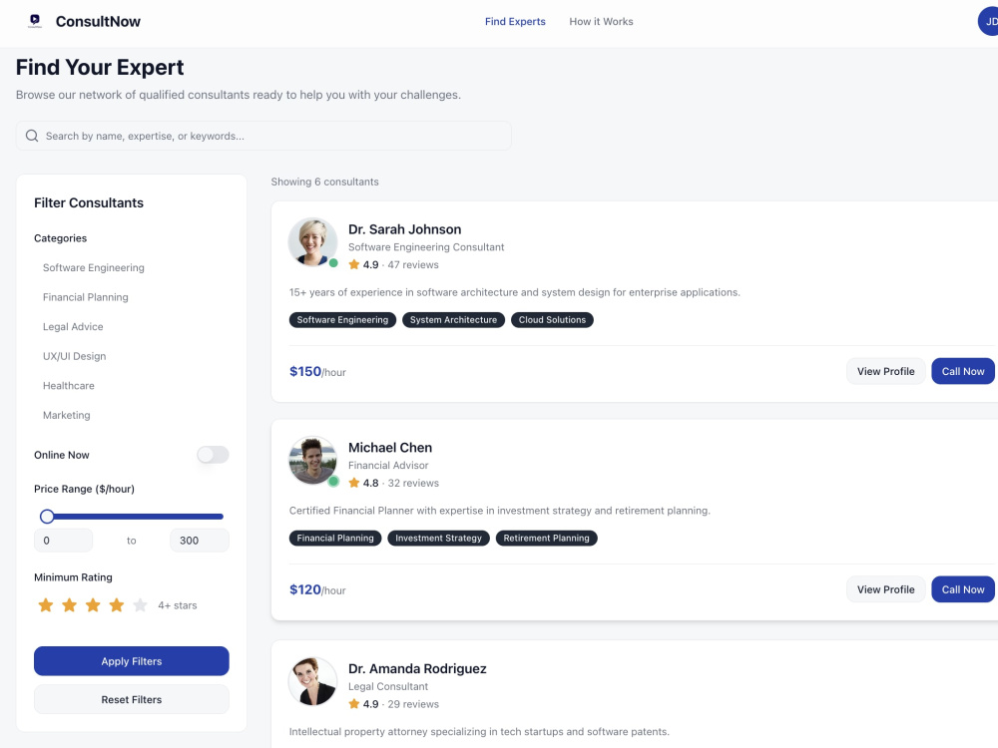
Task: Click 'Showing 6 consultants' text
Action: point(324,182)
